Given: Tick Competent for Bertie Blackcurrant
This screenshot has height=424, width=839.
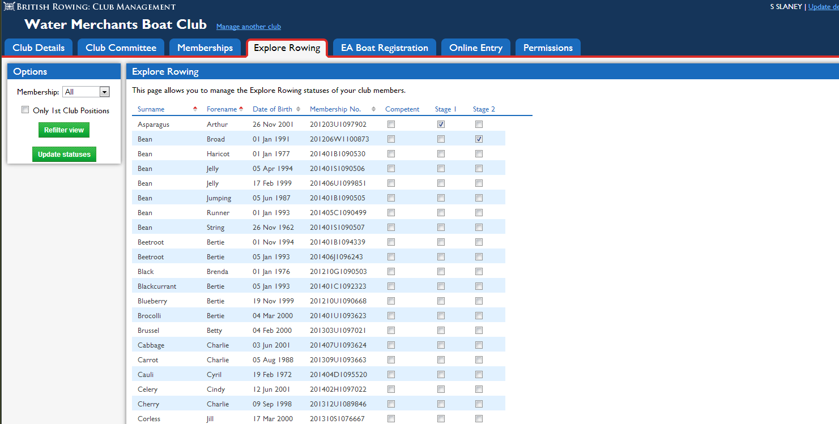Looking at the screenshot, I should [391, 286].
